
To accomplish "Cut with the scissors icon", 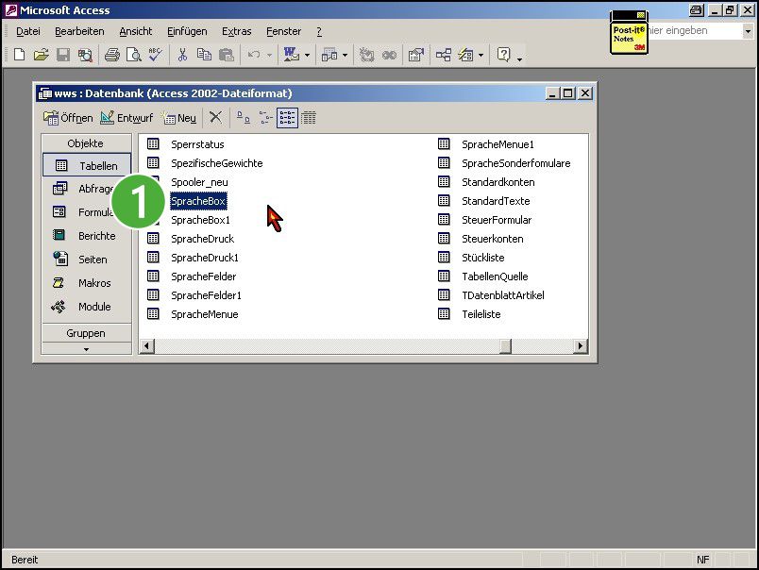I will tap(182, 55).
